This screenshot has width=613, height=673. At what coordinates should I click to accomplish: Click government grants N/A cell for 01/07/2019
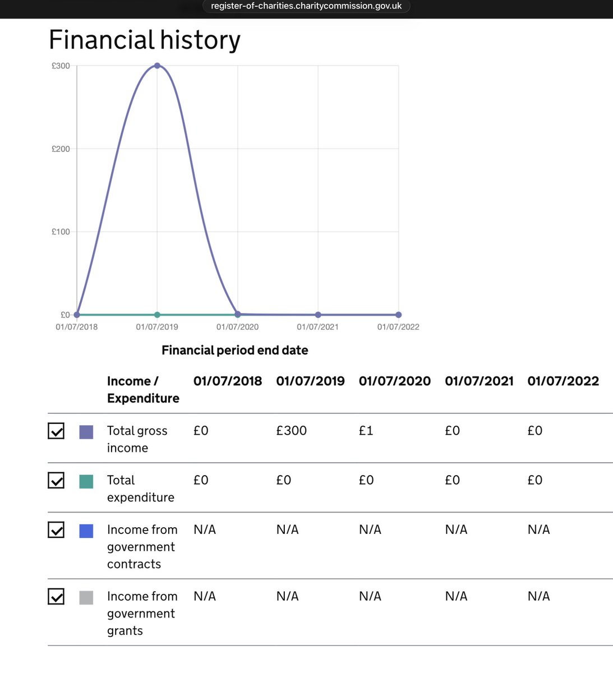tap(288, 596)
